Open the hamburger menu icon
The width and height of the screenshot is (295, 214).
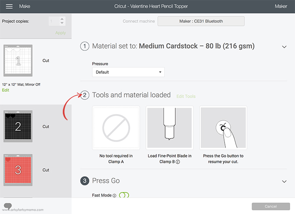[x=9, y=7]
